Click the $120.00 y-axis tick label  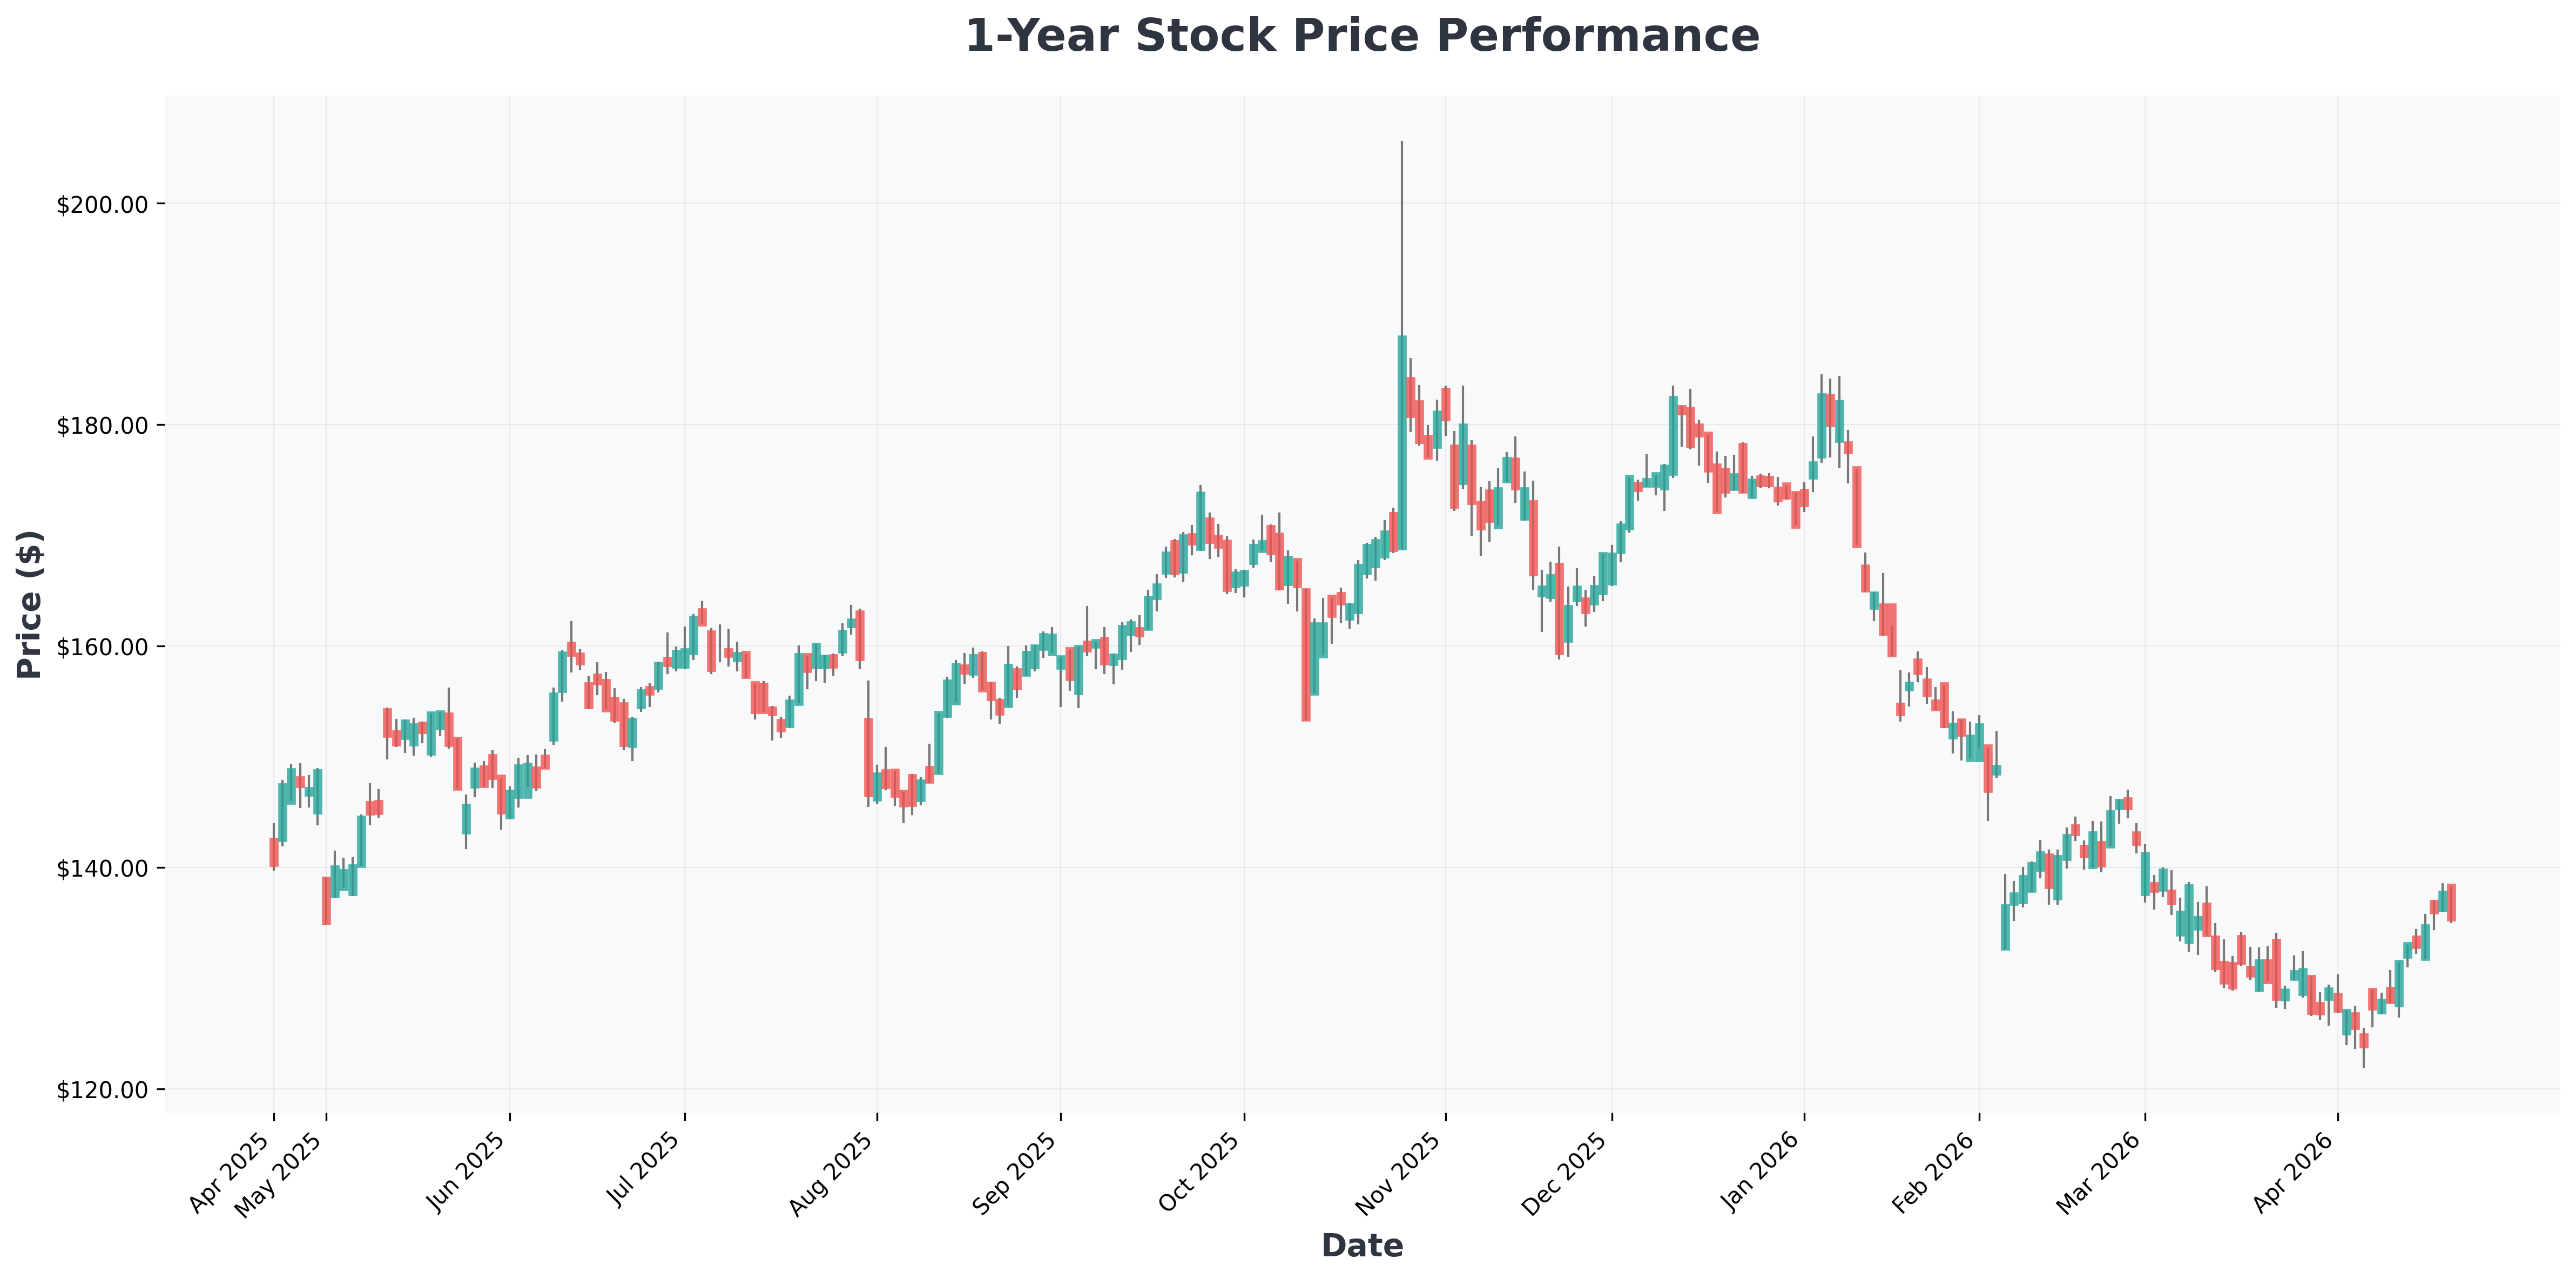click(103, 1089)
